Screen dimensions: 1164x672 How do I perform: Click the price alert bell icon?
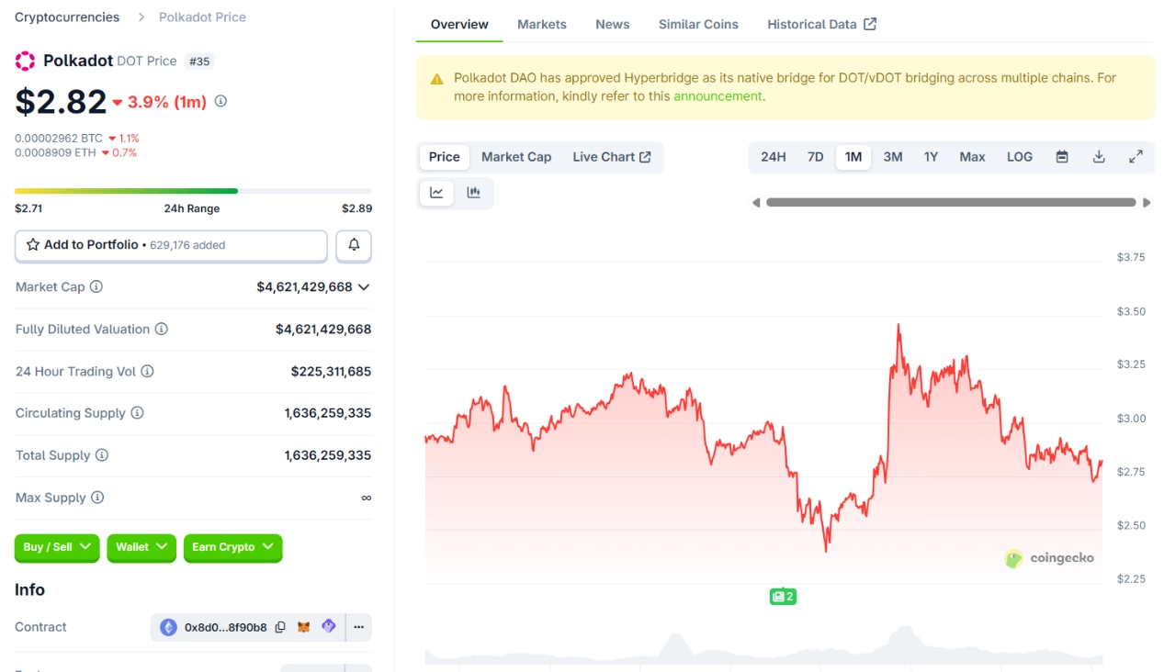(x=354, y=245)
